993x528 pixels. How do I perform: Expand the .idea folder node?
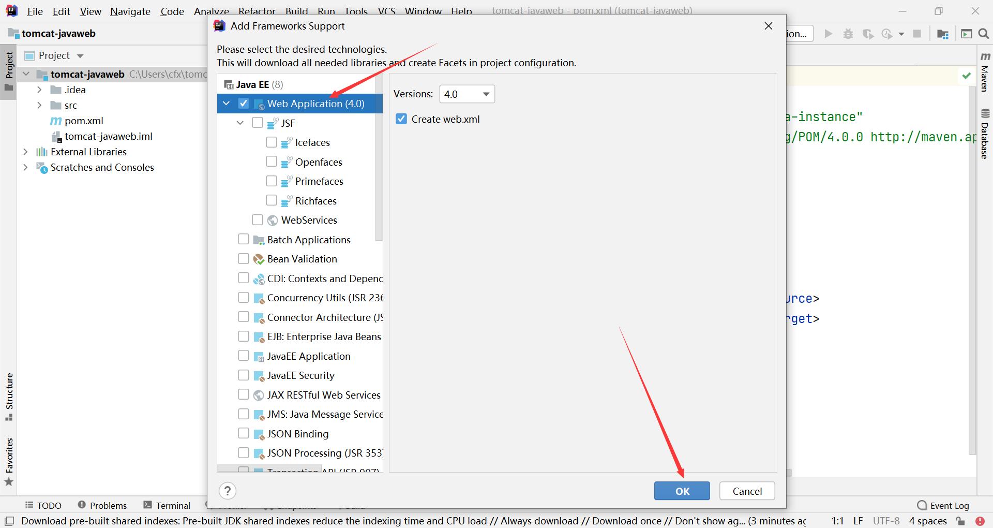click(x=39, y=90)
